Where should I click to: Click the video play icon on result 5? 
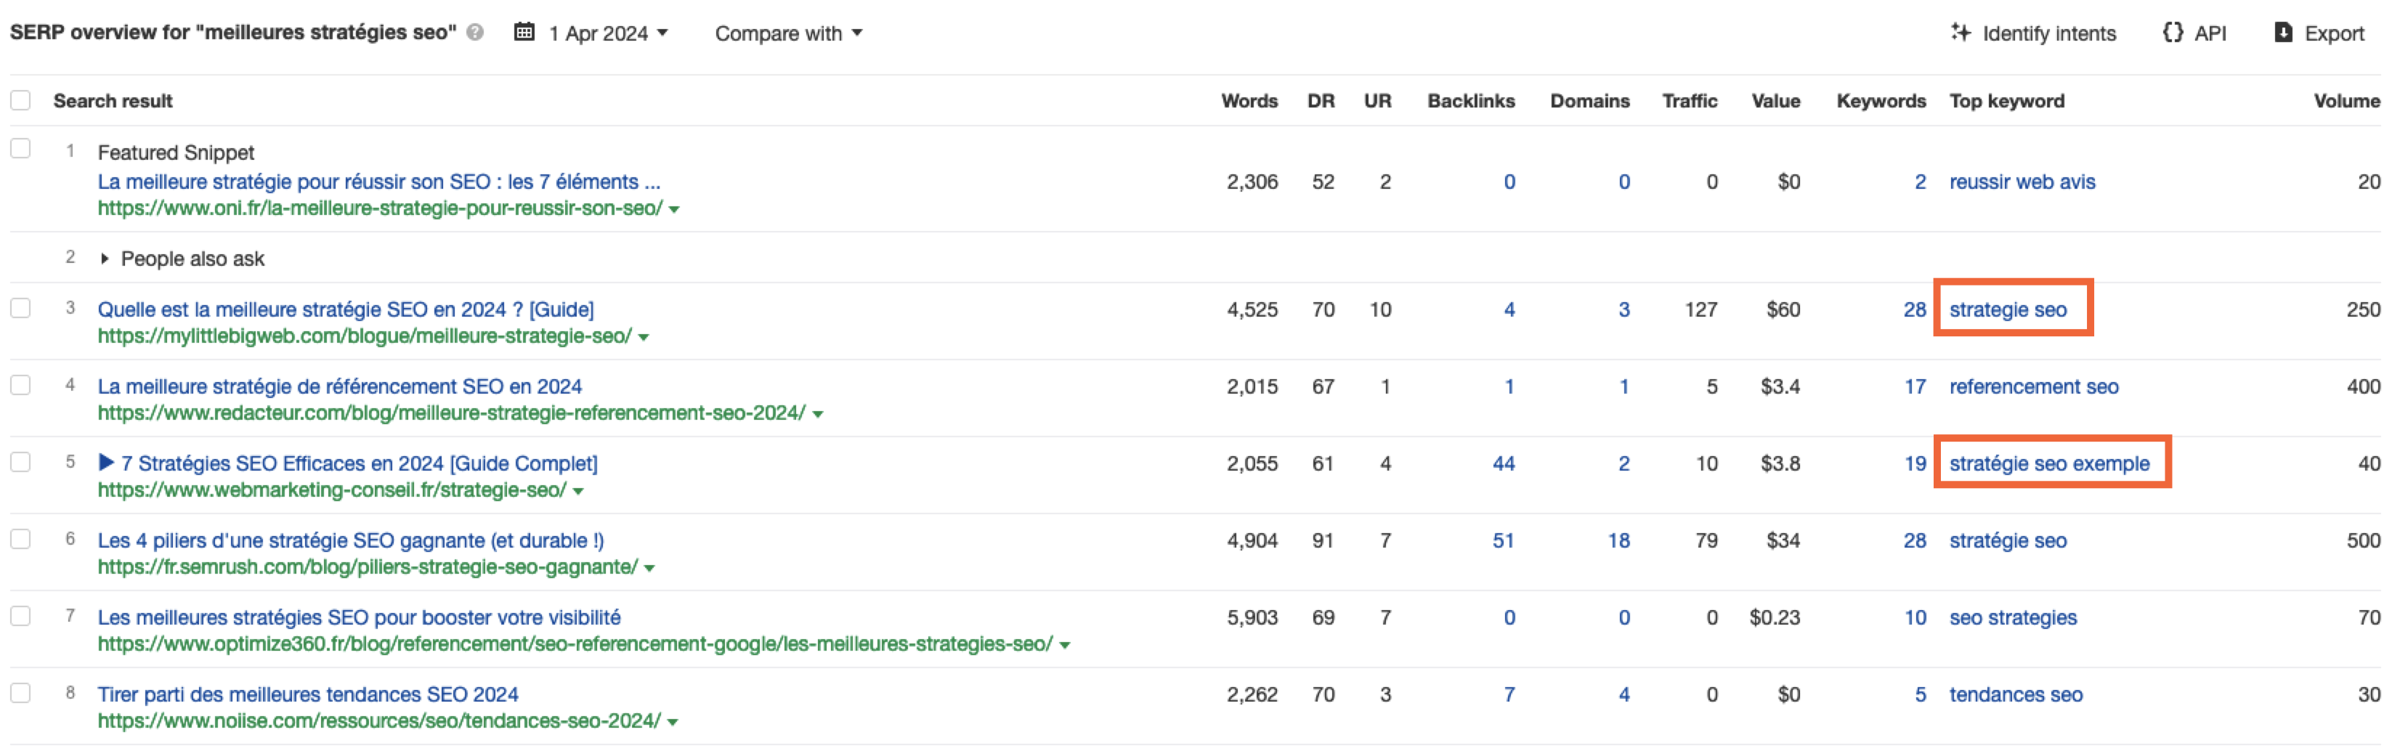point(108,463)
